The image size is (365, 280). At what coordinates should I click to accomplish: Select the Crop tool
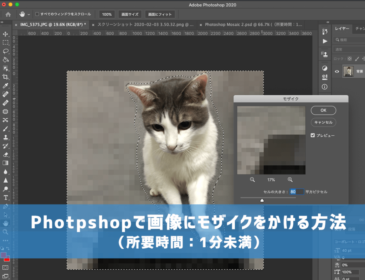5,77
